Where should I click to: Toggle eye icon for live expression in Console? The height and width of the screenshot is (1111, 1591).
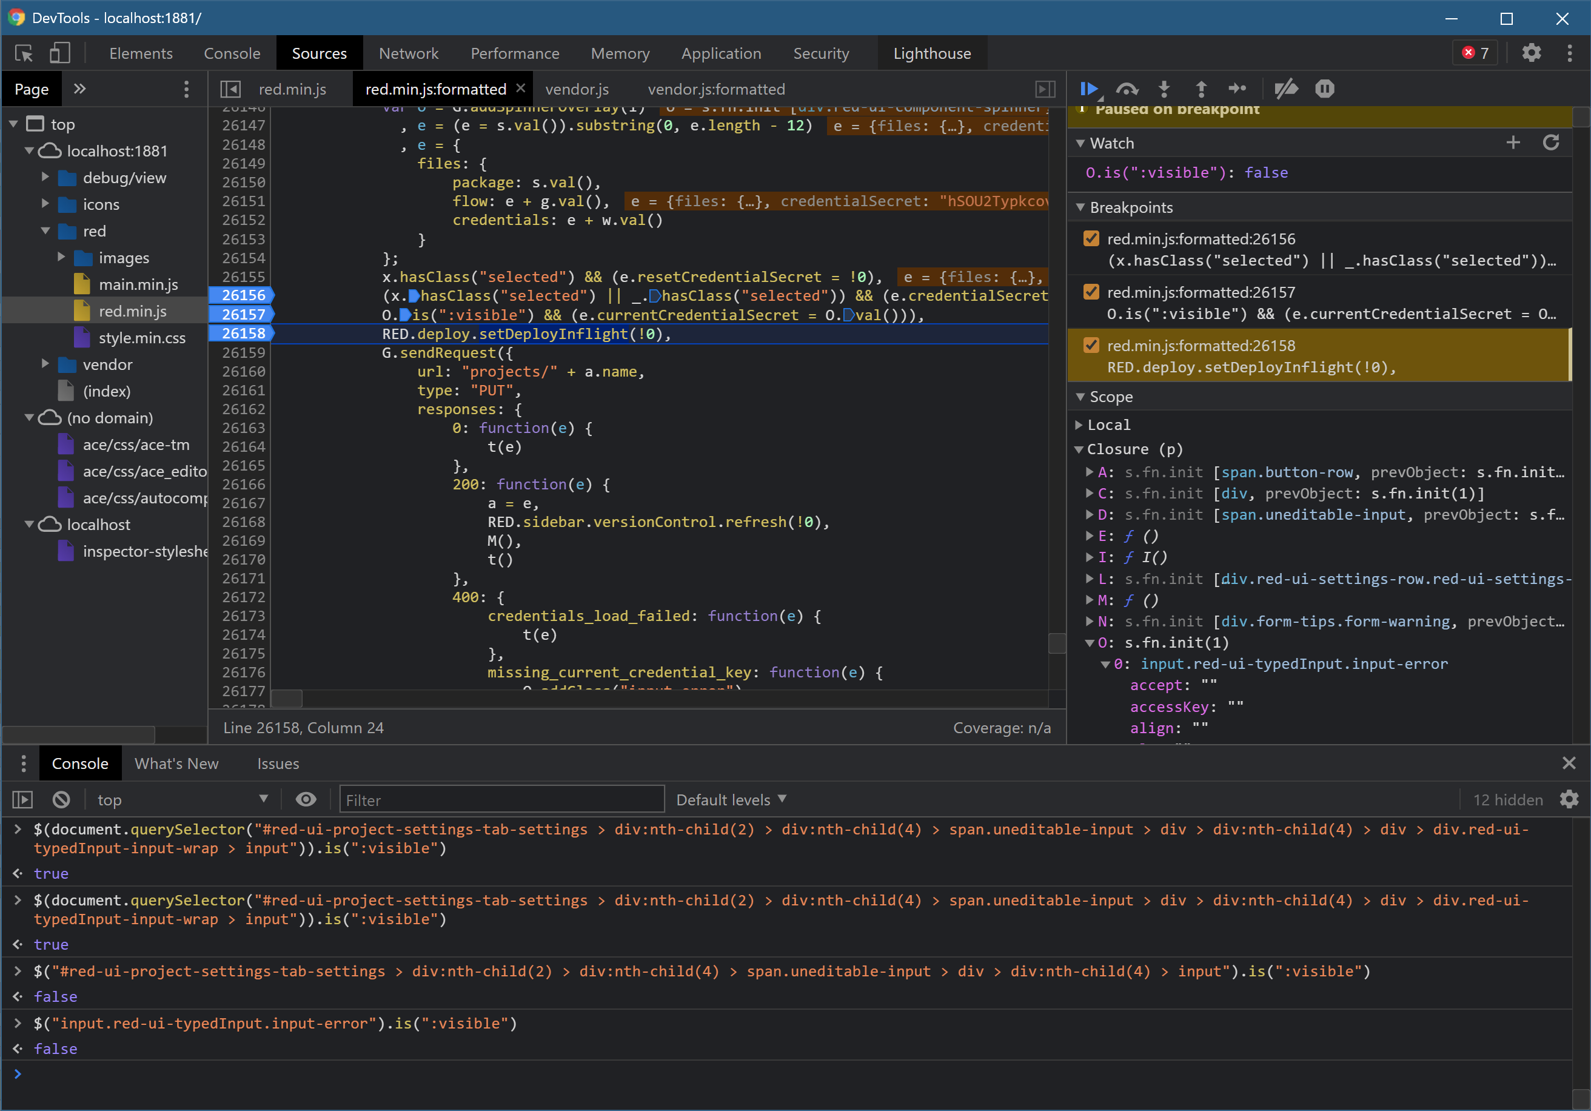tap(305, 799)
